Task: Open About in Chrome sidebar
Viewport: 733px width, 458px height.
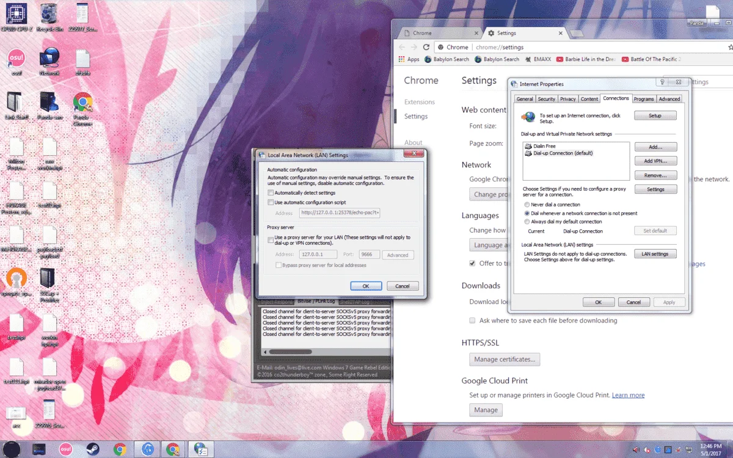Action: pos(414,142)
